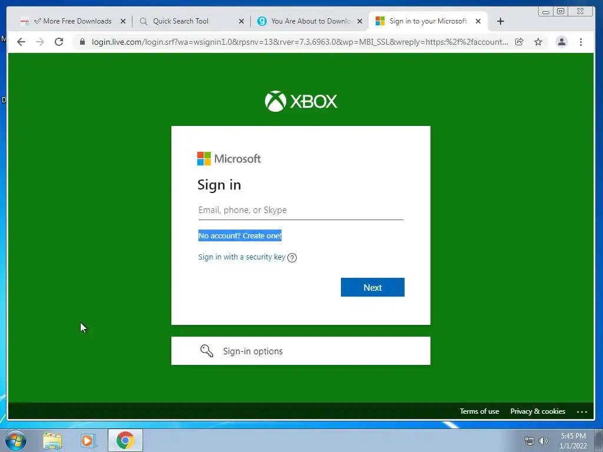Click the browser forward arrow
The width and height of the screenshot is (603, 452).
coord(40,42)
